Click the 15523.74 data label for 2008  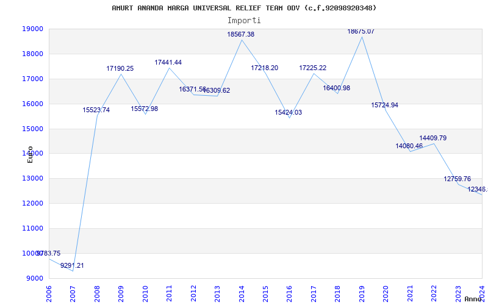96,110
